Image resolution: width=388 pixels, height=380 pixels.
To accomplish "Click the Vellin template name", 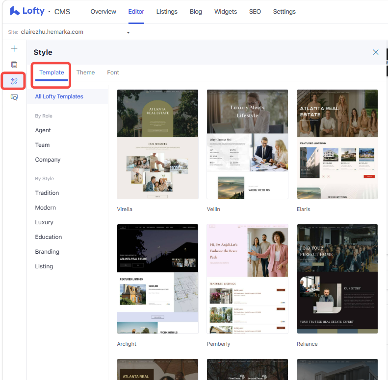I will pos(213,209).
